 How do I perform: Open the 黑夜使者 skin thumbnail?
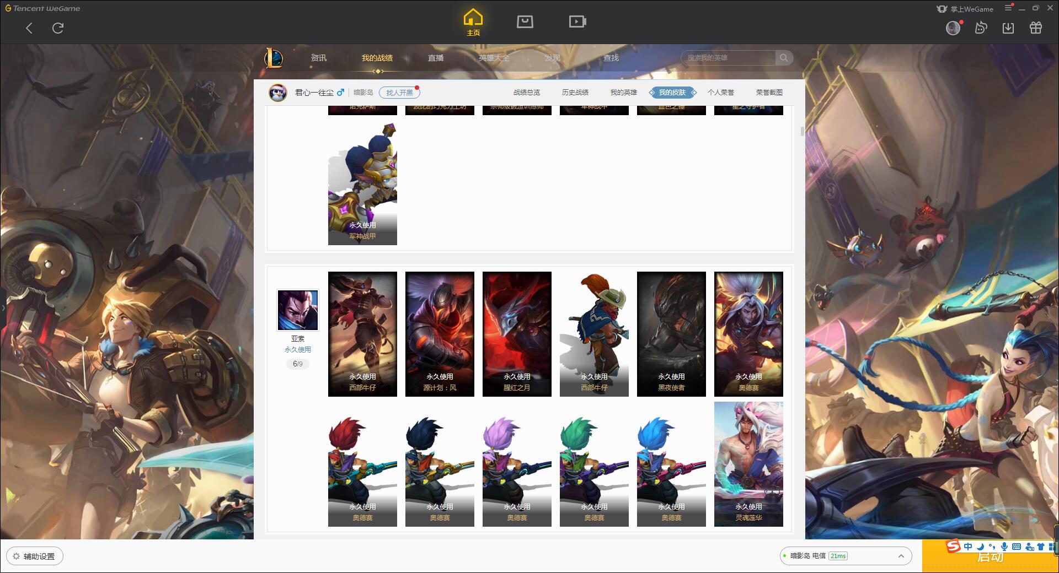[x=671, y=334]
